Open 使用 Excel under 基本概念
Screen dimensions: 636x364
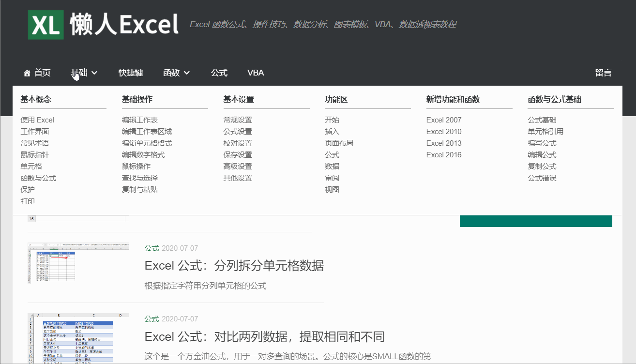[37, 120]
